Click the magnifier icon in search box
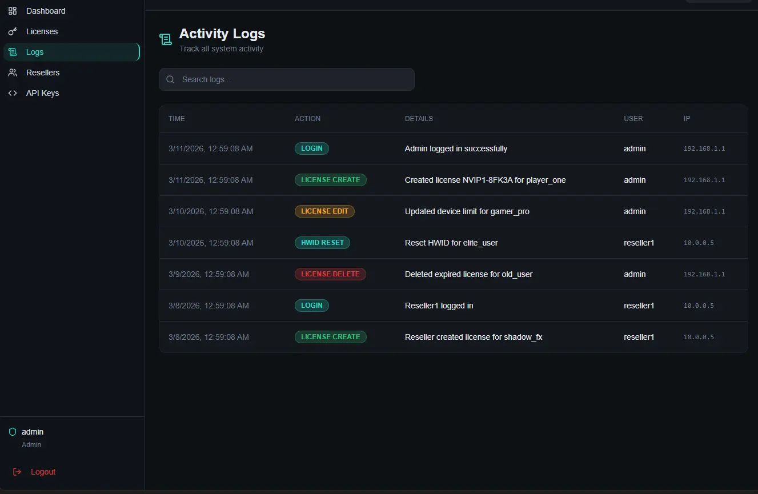Viewport: 758px width, 494px height. coord(170,79)
